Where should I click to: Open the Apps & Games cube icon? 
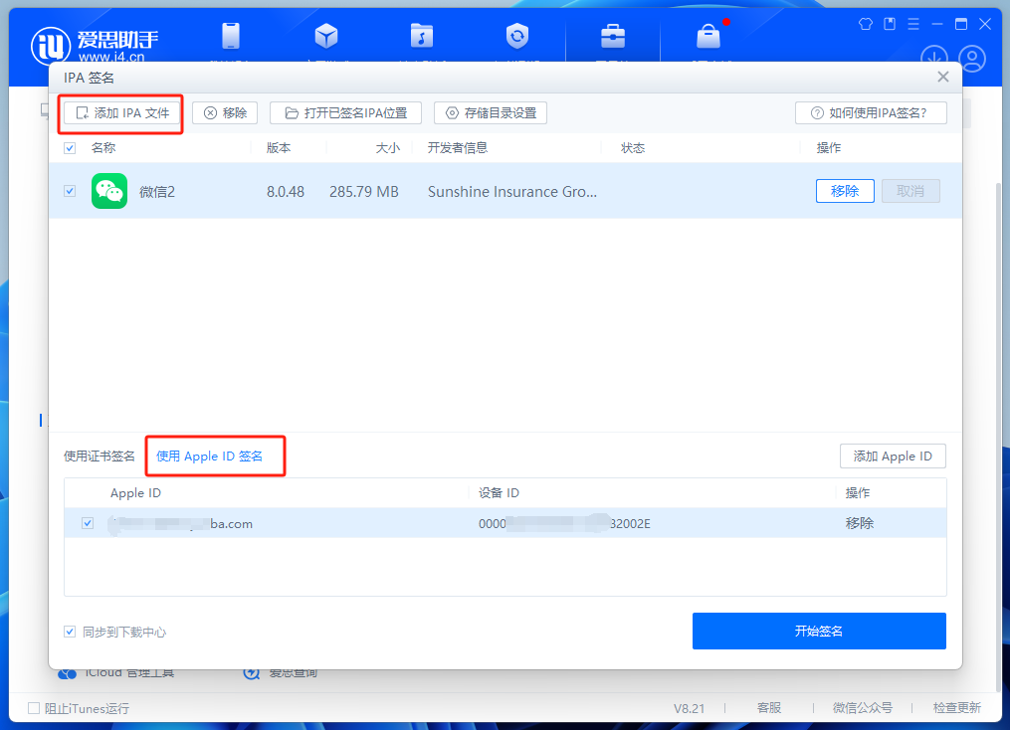(326, 36)
